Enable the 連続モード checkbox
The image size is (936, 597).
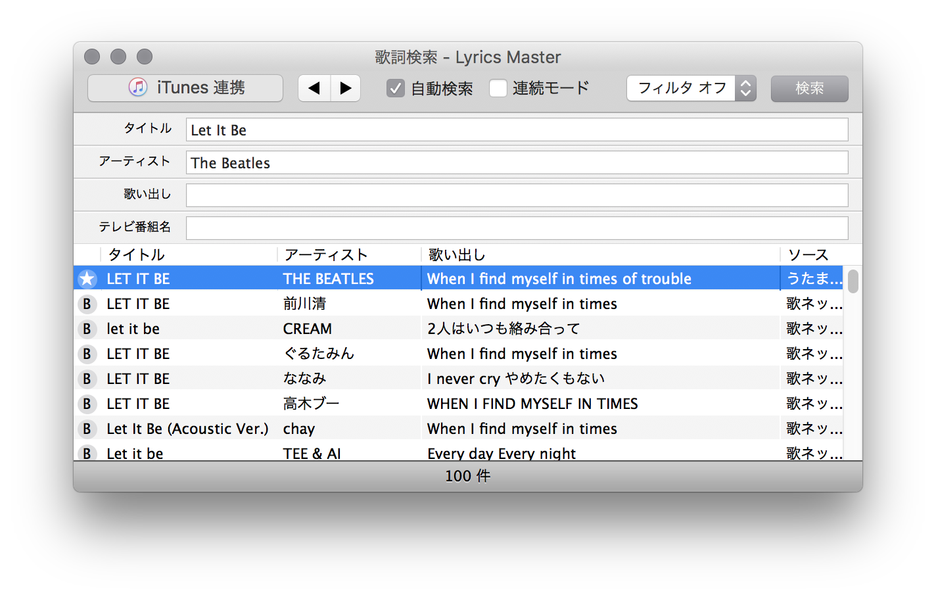pyautogui.click(x=498, y=88)
